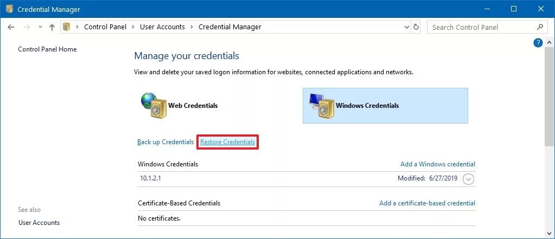Click the Forward navigation arrow
The image size is (555, 239).
(x=27, y=27)
